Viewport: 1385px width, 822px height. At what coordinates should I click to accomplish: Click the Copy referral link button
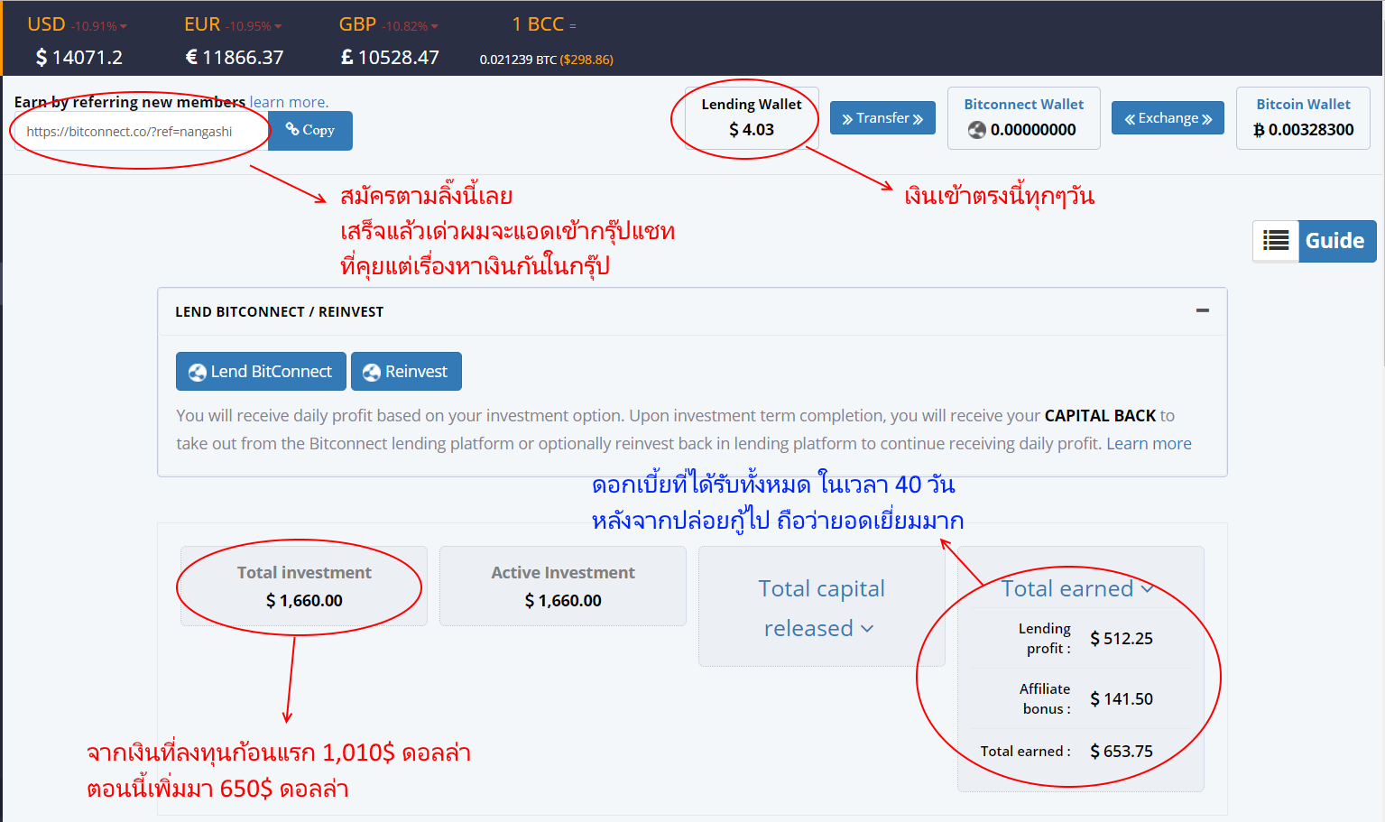309,130
